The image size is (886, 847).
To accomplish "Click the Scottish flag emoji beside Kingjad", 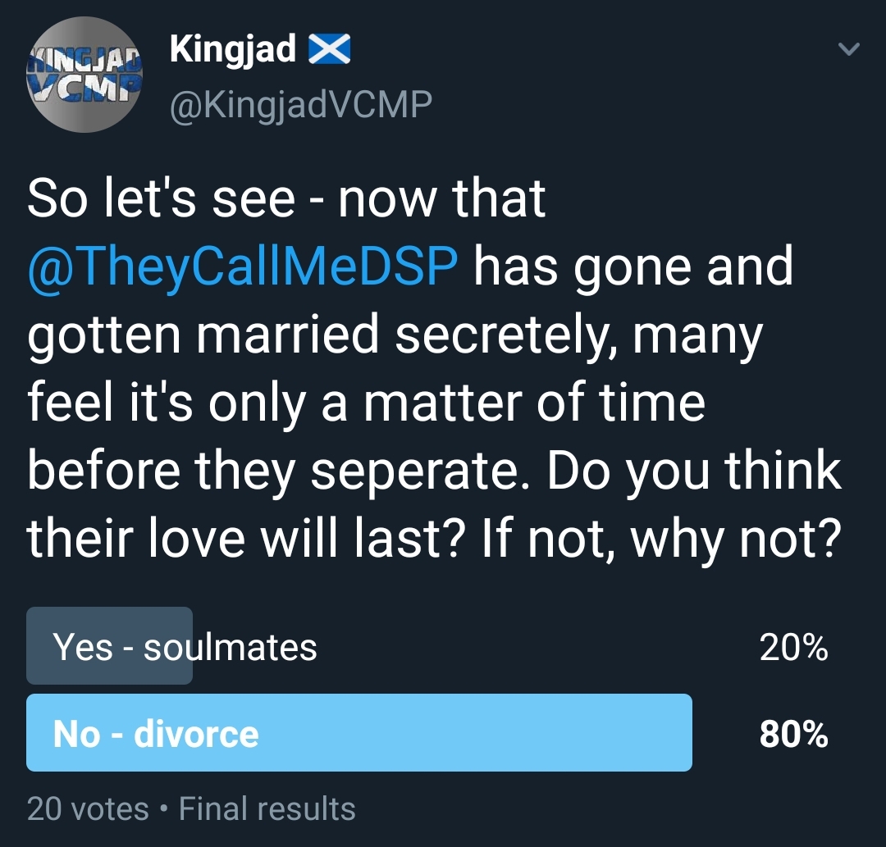I will coord(330,49).
